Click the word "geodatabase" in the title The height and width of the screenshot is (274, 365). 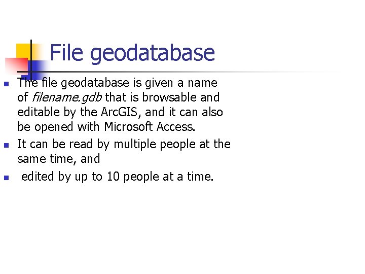153,53
